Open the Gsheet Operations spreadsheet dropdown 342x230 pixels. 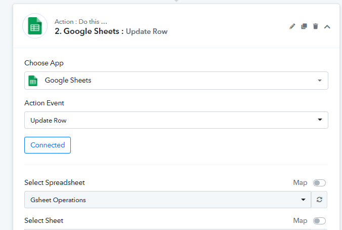point(167,200)
